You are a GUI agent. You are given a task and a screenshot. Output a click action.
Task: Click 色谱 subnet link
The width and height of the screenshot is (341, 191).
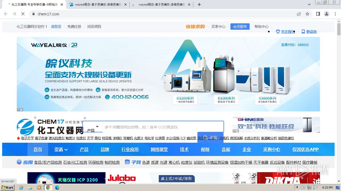point(146,162)
